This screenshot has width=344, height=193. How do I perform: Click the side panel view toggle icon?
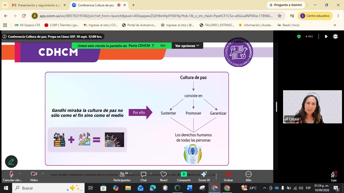point(326,36)
